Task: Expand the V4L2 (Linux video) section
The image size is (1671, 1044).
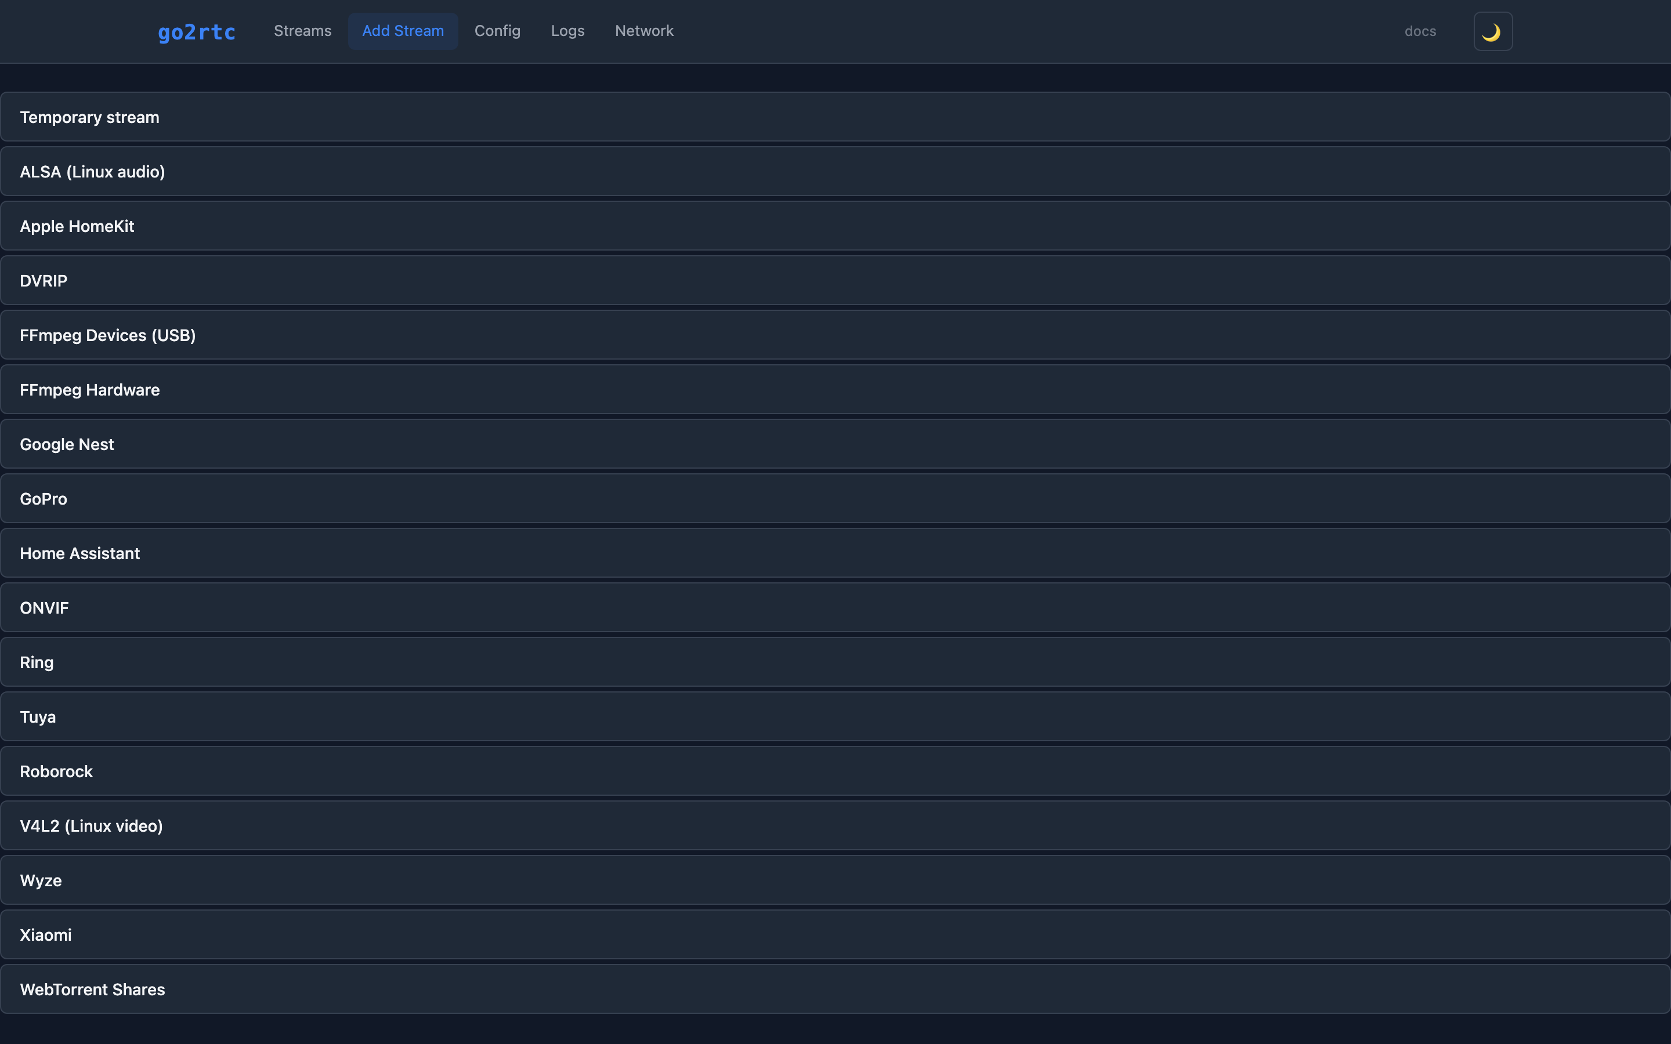Action: tap(835, 826)
